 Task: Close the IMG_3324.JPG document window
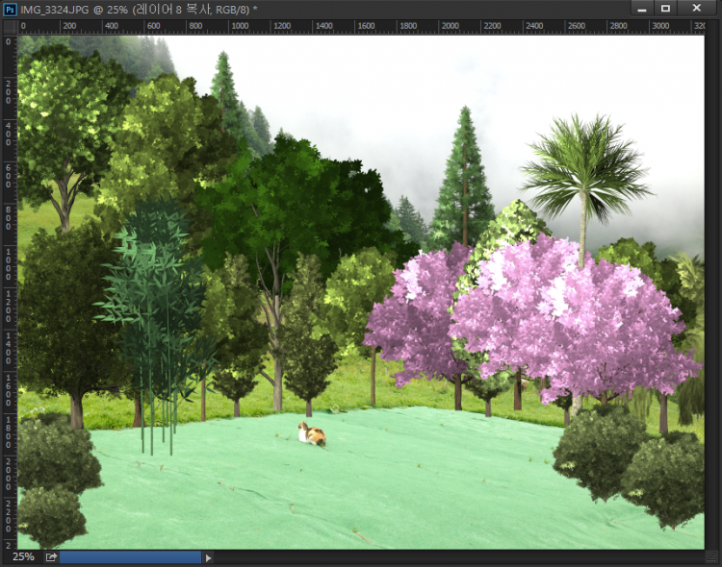tap(696, 8)
